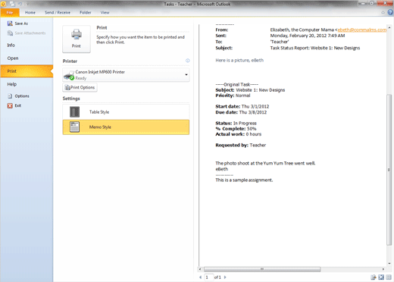
Task: Click the Print Options button
Action: pos(80,87)
